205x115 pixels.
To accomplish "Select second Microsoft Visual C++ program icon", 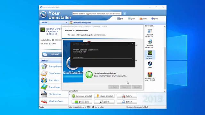I will pos(150,42).
